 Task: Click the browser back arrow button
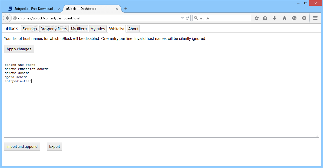point(7,18)
